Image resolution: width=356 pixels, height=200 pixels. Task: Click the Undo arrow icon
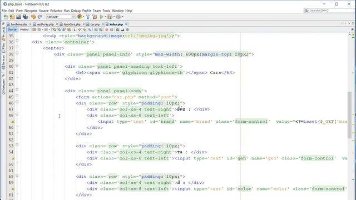pyautogui.click(x=33, y=17)
